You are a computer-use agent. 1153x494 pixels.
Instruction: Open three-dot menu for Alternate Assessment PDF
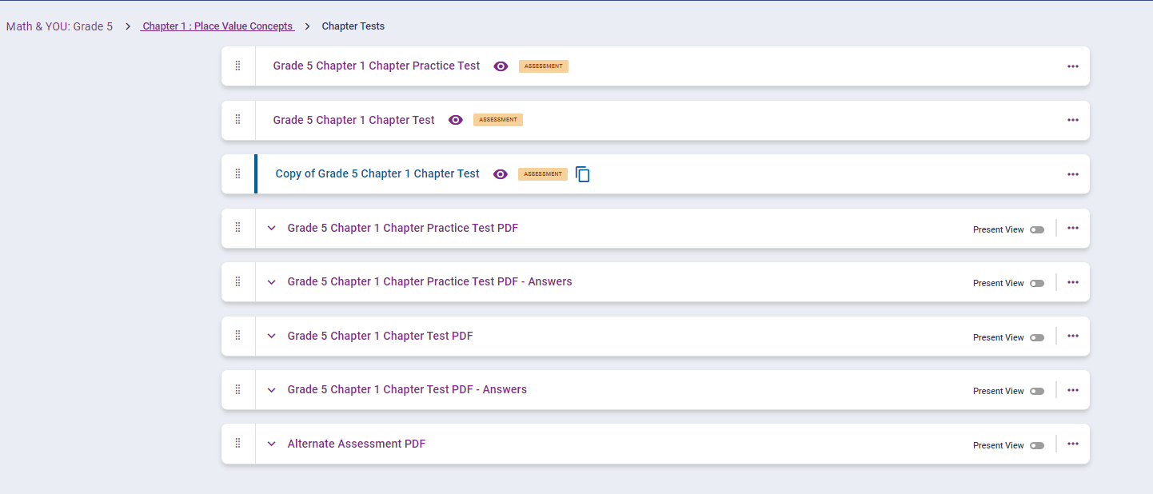[1073, 444]
